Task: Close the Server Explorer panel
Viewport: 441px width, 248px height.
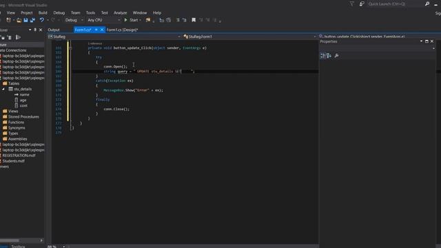Action: pos(41,30)
